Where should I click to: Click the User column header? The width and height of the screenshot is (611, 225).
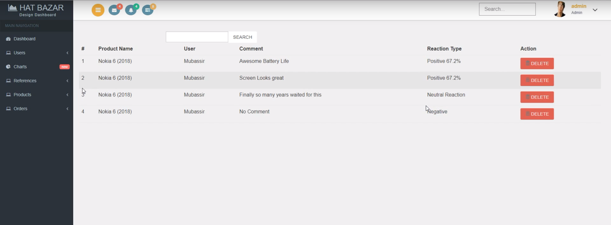pyautogui.click(x=190, y=49)
